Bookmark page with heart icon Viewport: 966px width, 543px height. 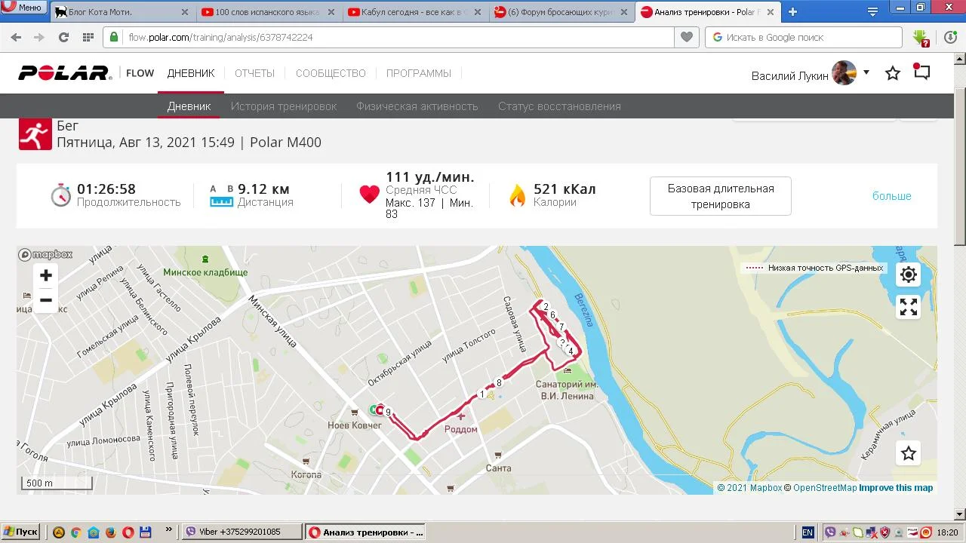(x=686, y=37)
